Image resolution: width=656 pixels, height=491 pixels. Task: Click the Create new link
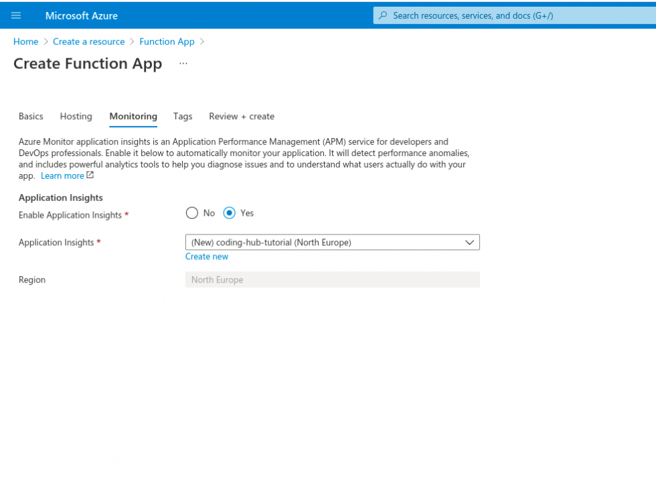click(x=207, y=257)
